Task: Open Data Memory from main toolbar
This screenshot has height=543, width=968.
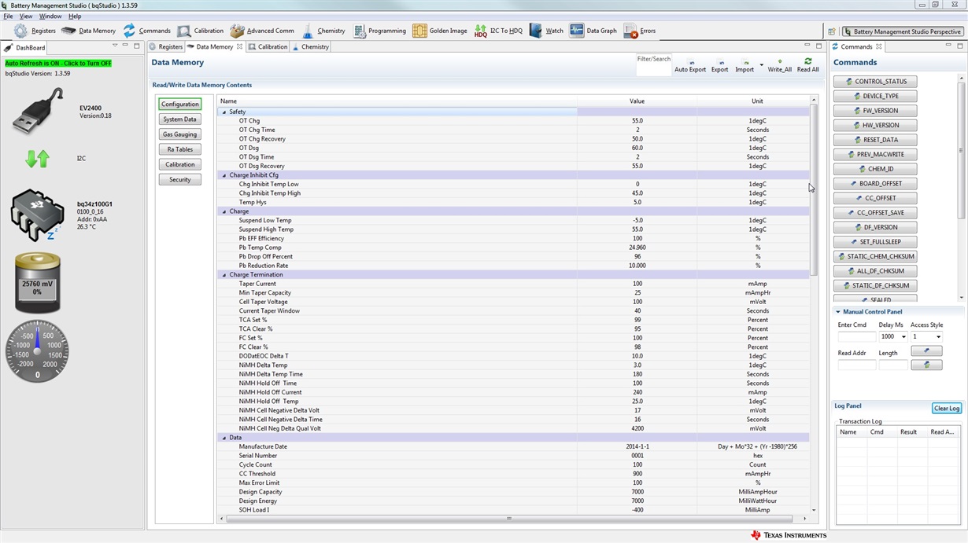Action: [88, 31]
